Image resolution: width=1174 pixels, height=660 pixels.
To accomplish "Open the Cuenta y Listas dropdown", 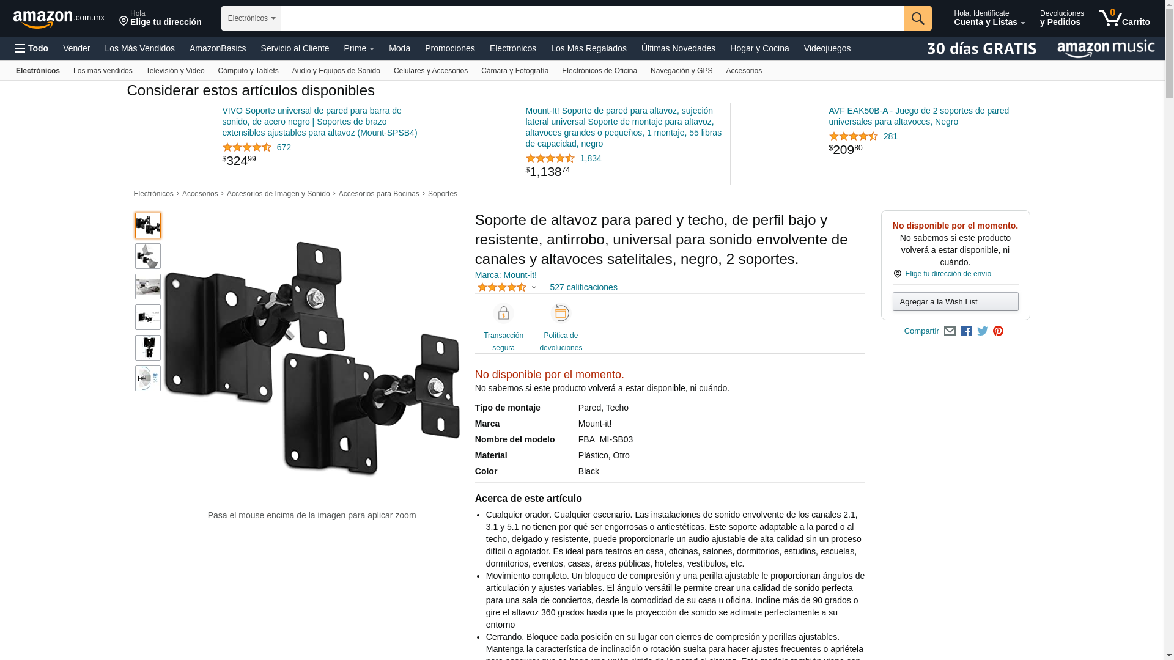I will click(x=989, y=18).
